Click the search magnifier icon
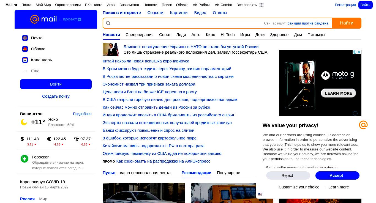 108,23
